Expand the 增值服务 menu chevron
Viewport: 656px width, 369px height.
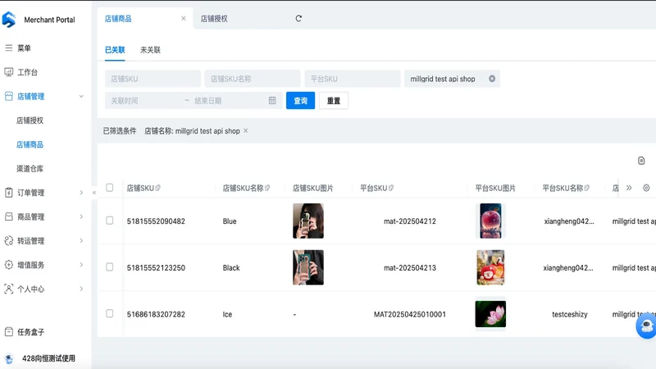tap(81, 265)
